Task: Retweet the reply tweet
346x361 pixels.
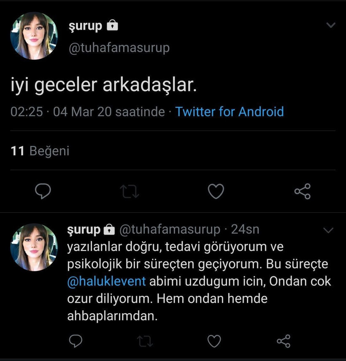Action: point(145,342)
